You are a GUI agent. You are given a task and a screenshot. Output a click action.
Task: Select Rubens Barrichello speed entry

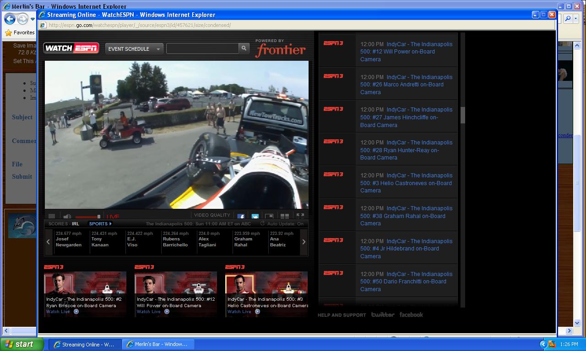click(x=178, y=239)
